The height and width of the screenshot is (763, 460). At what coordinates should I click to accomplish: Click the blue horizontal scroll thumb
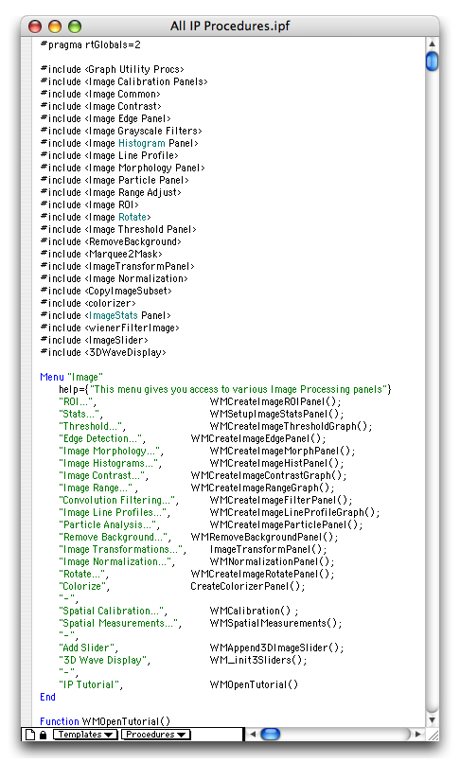270,734
